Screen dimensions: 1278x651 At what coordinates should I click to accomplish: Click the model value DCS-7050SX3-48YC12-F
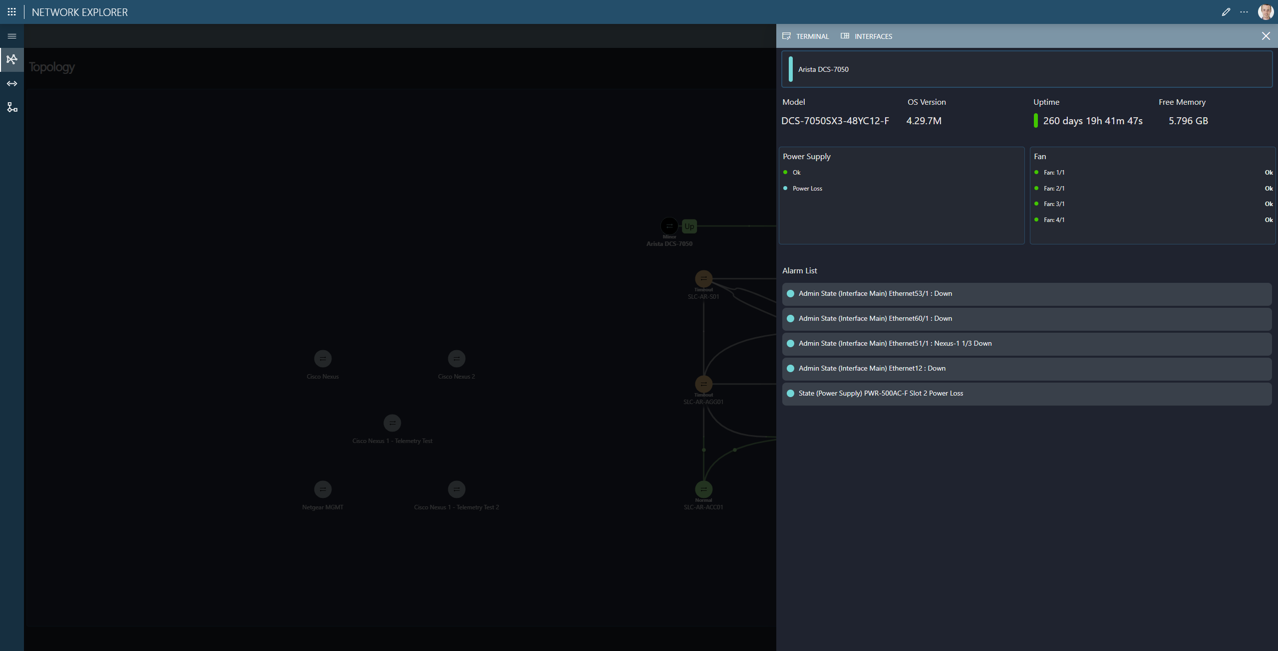coord(835,121)
